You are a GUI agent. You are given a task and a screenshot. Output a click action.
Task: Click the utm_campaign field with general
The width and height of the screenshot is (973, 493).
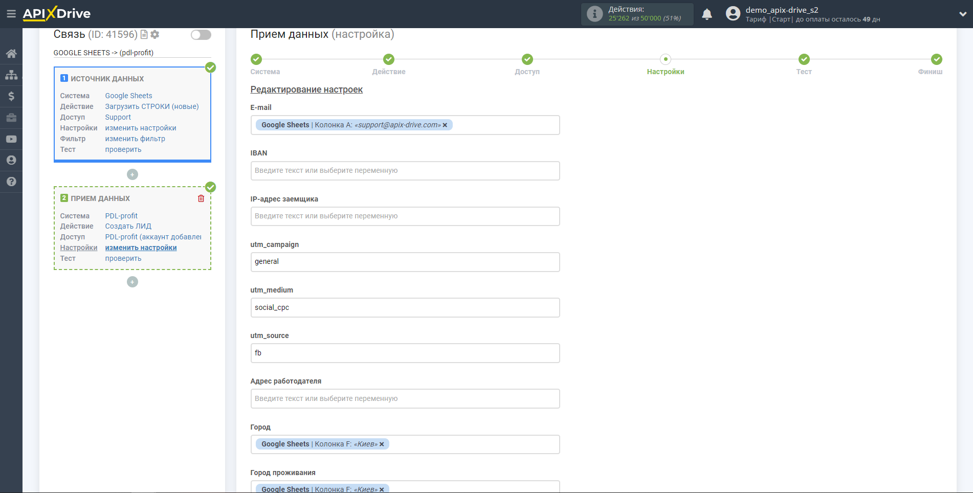(405, 262)
